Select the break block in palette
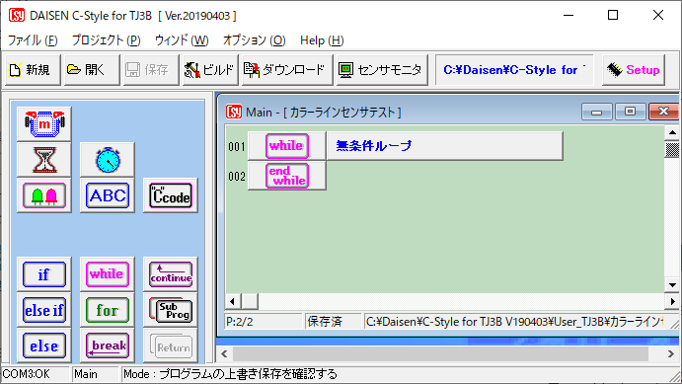The width and height of the screenshot is (682, 384). tap(108, 346)
